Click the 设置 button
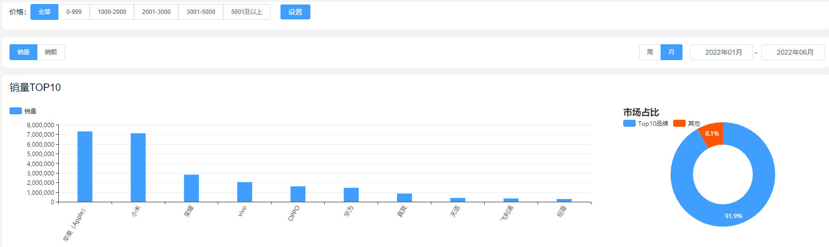Screen dimensions: 829x247 click(x=295, y=12)
